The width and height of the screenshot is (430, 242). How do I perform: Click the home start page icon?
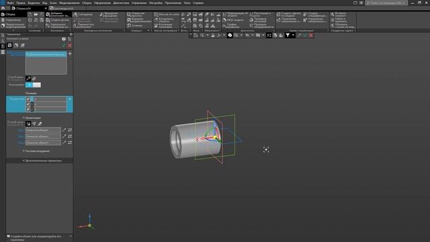click(3, 8)
